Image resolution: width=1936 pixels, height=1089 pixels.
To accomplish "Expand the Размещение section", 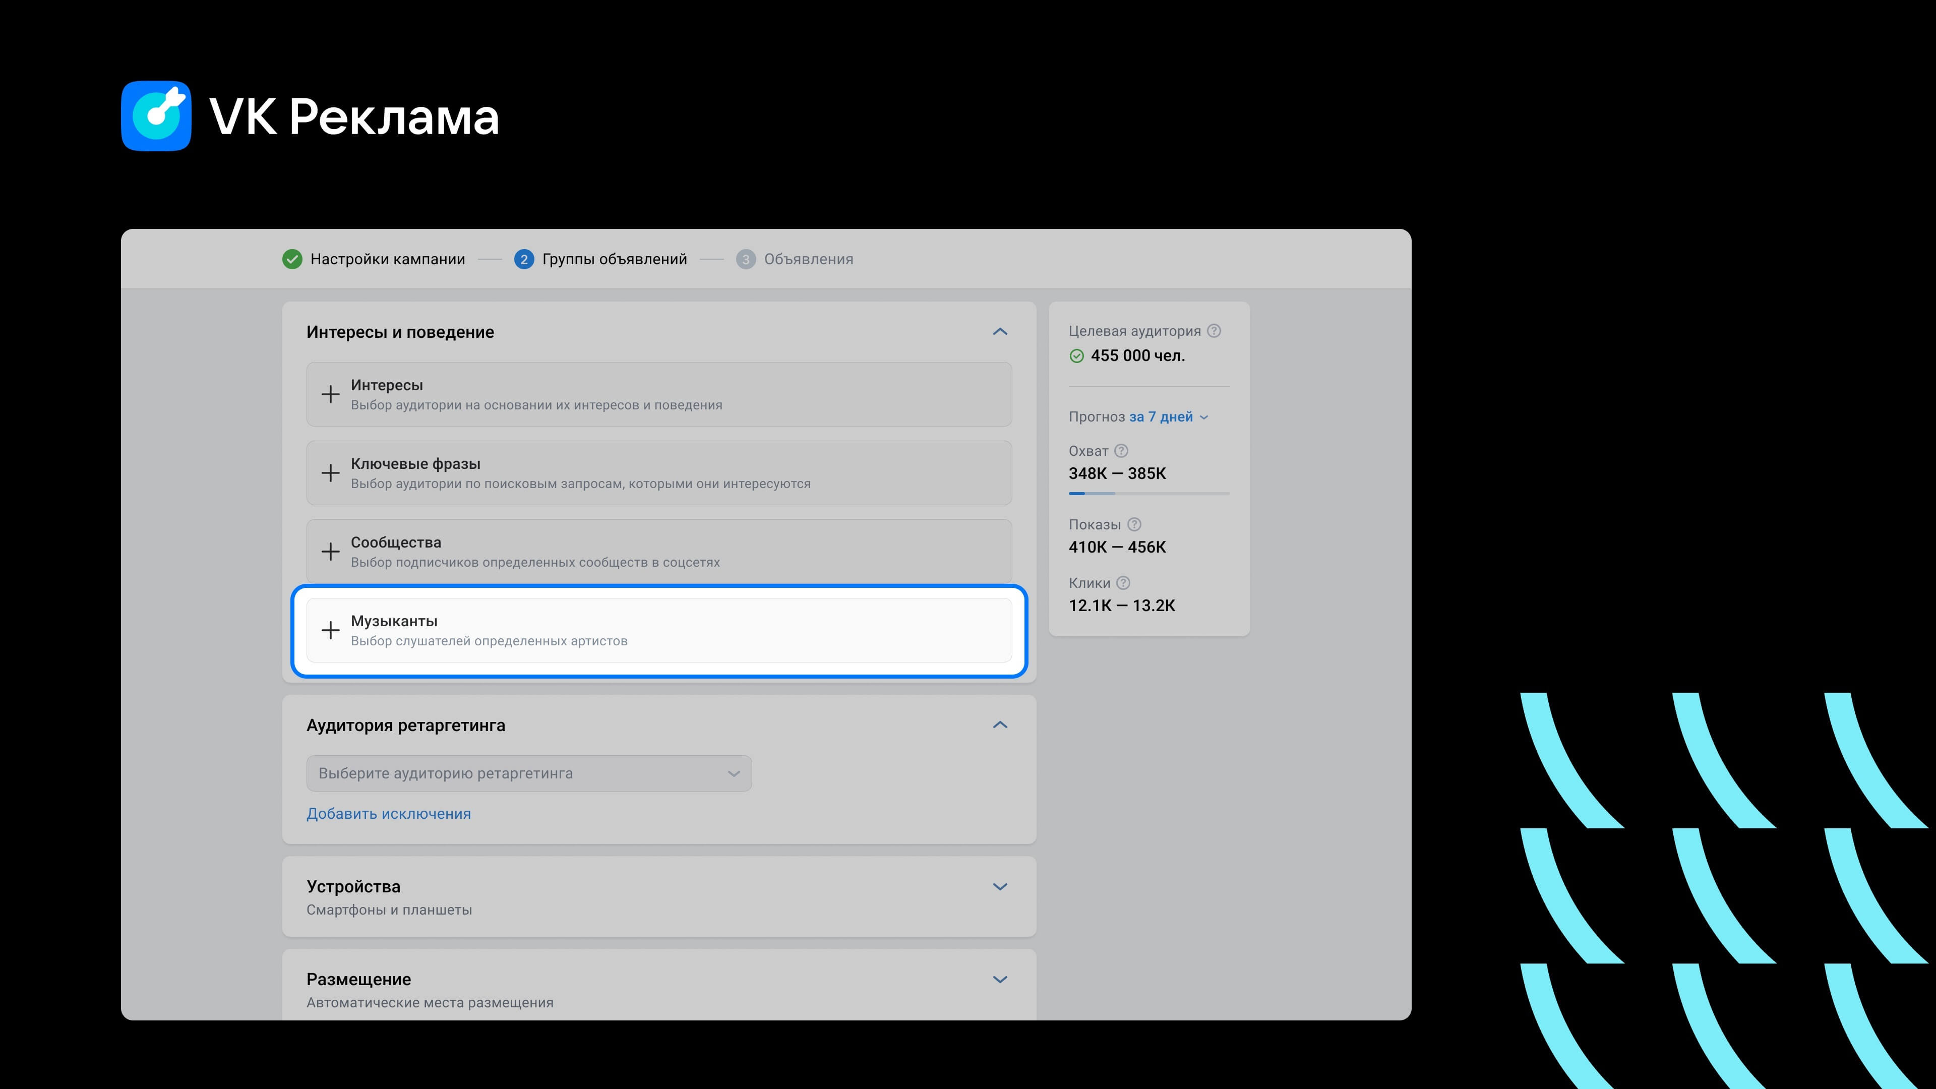I will (1000, 979).
